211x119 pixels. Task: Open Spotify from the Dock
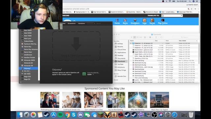pyautogui.click(x=60, y=115)
